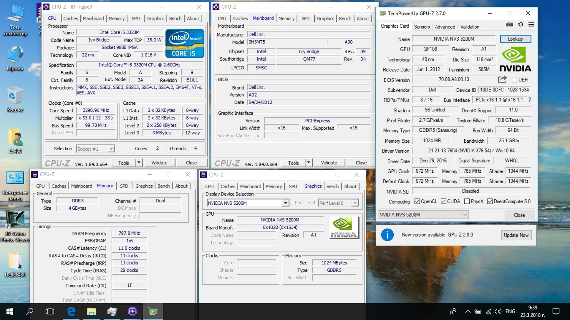Click the blue info icon in update notice
Image resolution: width=570 pixels, height=320 pixels.
(x=387, y=235)
